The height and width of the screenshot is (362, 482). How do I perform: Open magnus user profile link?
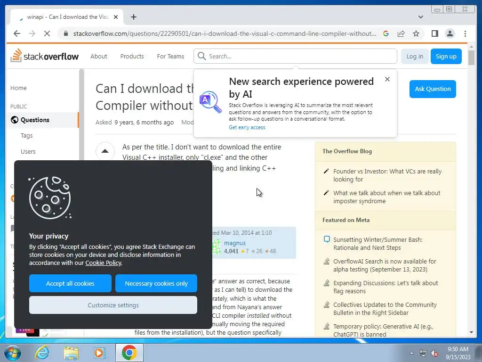pyautogui.click(x=235, y=243)
